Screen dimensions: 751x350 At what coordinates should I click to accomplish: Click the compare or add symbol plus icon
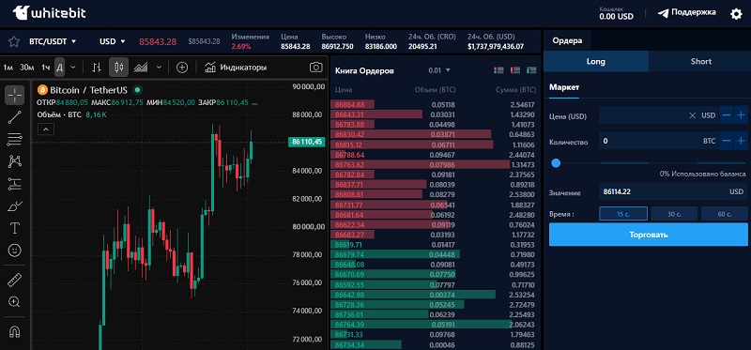[182, 68]
